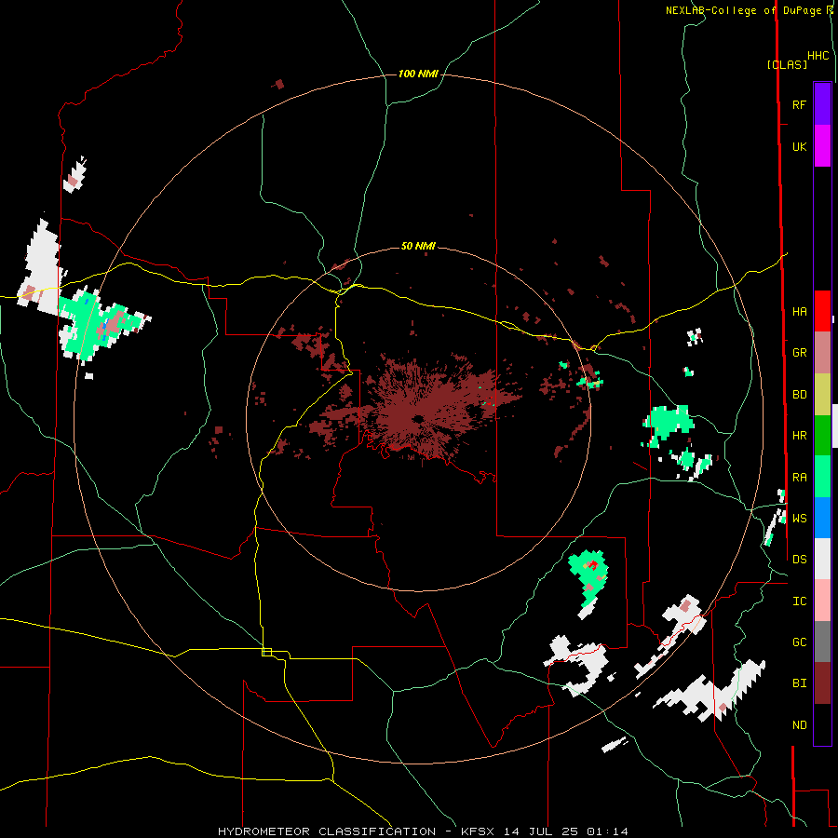Click the UK legend label
The height and width of the screenshot is (838, 838).
coord(799,147)
